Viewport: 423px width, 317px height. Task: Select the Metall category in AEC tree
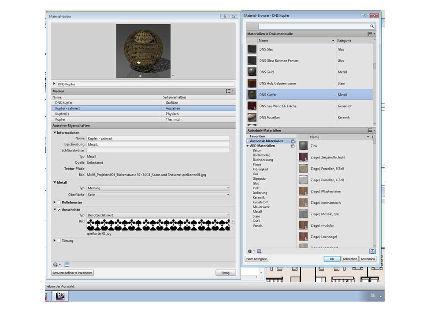pyautogui.click(x=257, y=212)
